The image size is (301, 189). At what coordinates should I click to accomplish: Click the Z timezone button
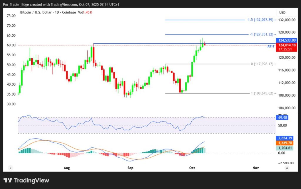[x=11, y=168]
